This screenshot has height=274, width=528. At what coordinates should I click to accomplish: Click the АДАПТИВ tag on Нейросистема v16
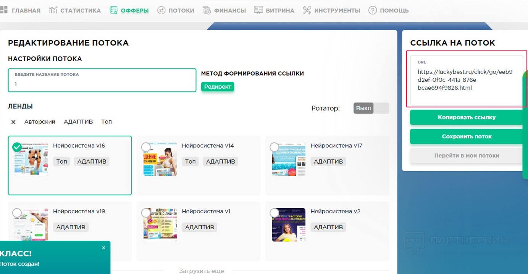coord(92,162)
